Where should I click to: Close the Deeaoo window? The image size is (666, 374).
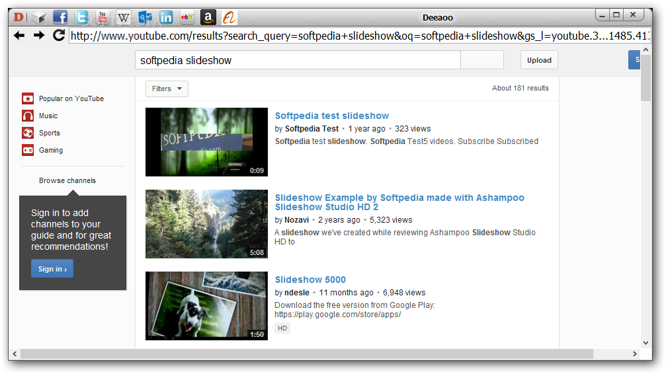pyautogui.click(x=634, y=15)
